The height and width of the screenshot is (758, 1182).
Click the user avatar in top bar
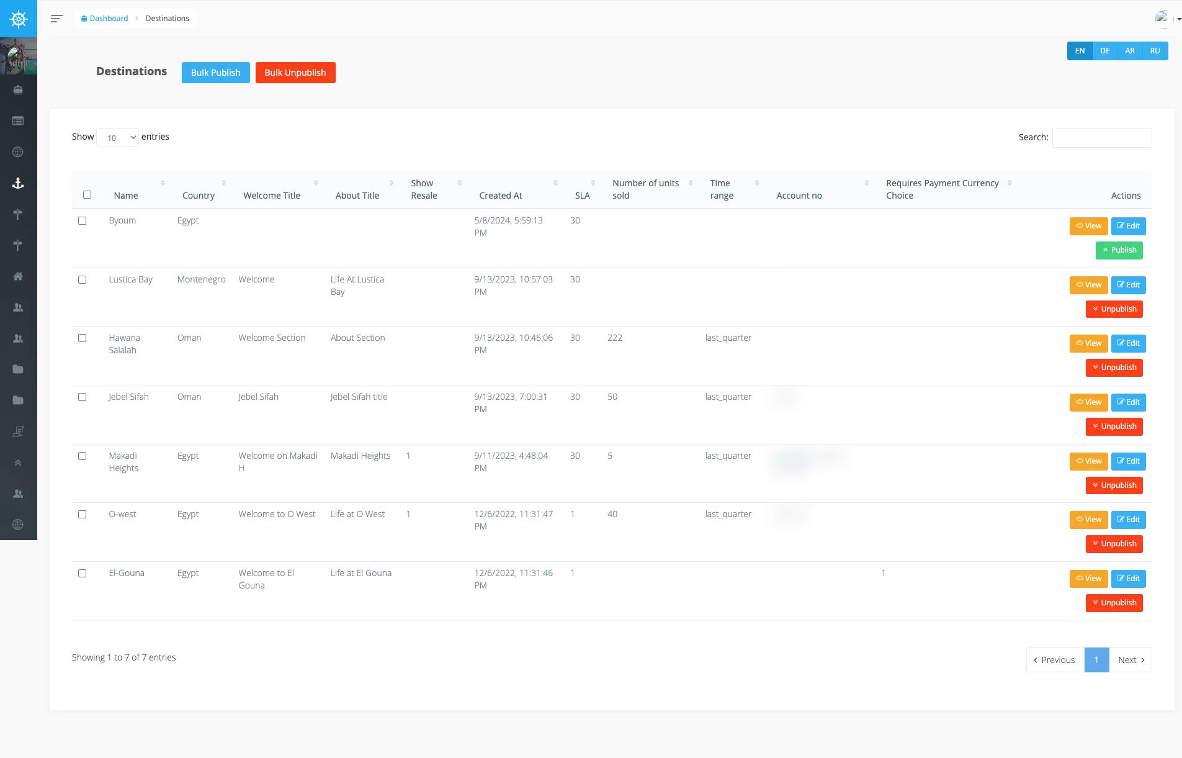[1162, 18]
